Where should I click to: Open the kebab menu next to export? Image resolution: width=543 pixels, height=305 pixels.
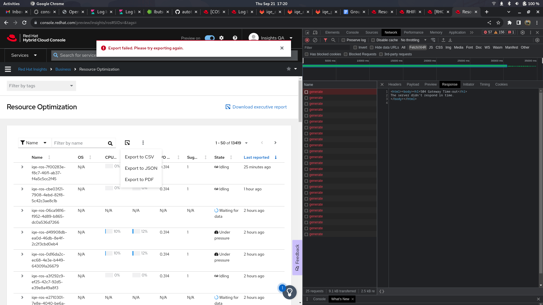pyautogui.click(x=143, y=143)
